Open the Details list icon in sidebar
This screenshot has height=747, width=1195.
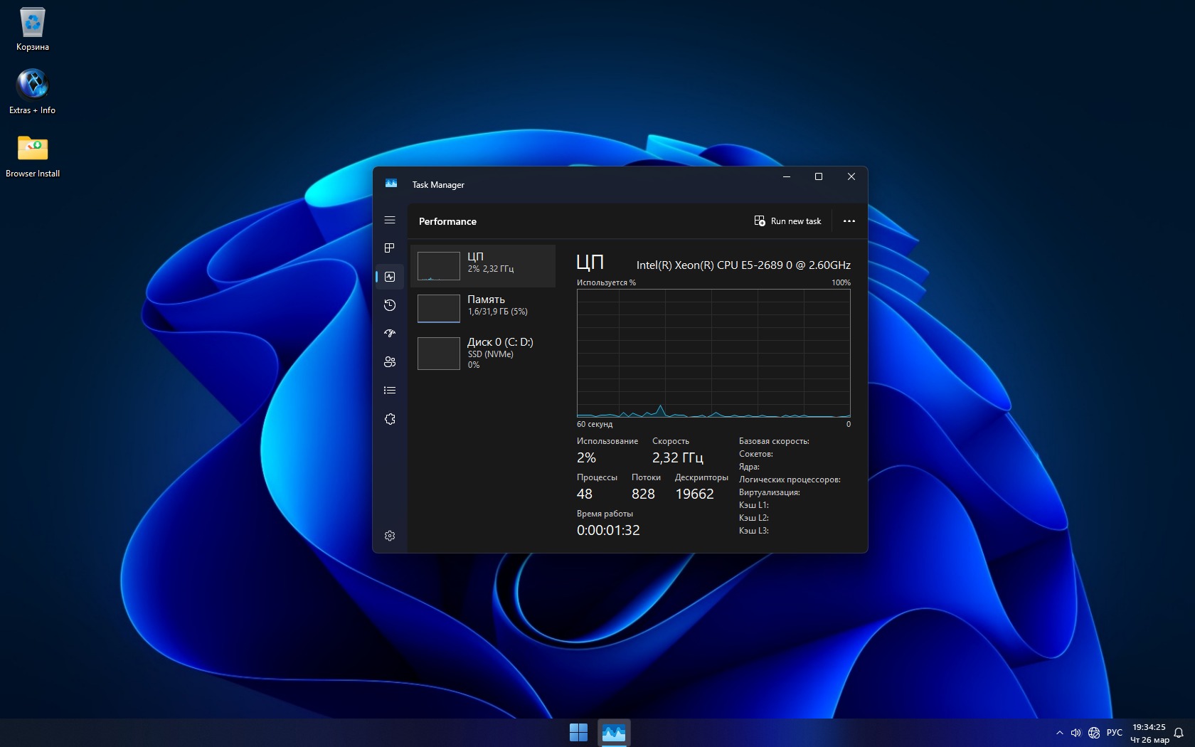pyautogui.click(x=389, y=391)
